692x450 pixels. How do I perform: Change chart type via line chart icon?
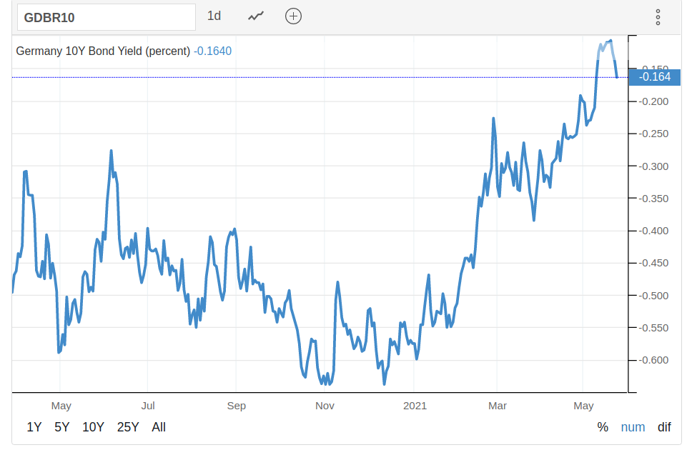pos(255,16)
